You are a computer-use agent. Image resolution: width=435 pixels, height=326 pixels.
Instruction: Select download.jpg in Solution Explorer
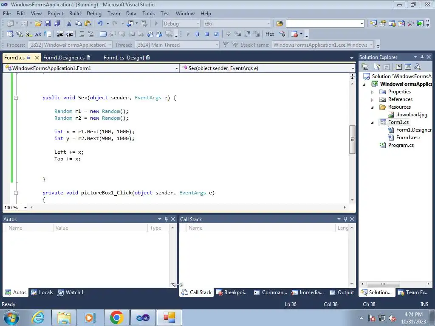point(411,115)
